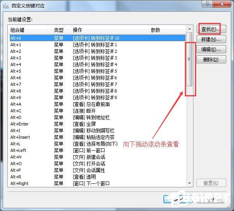The width and height of the screenshot is (234, 211).
Task: Select Alt+Left 前一窗口 row
Action: click(97, 150)
